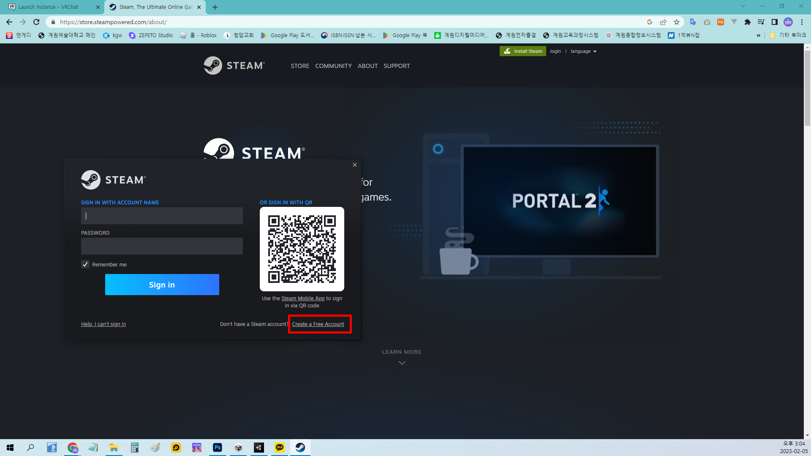The height and width of the screenshot is (456, 811).
Task: Close the Steam sign-in dialog
Action: (355, 165)
